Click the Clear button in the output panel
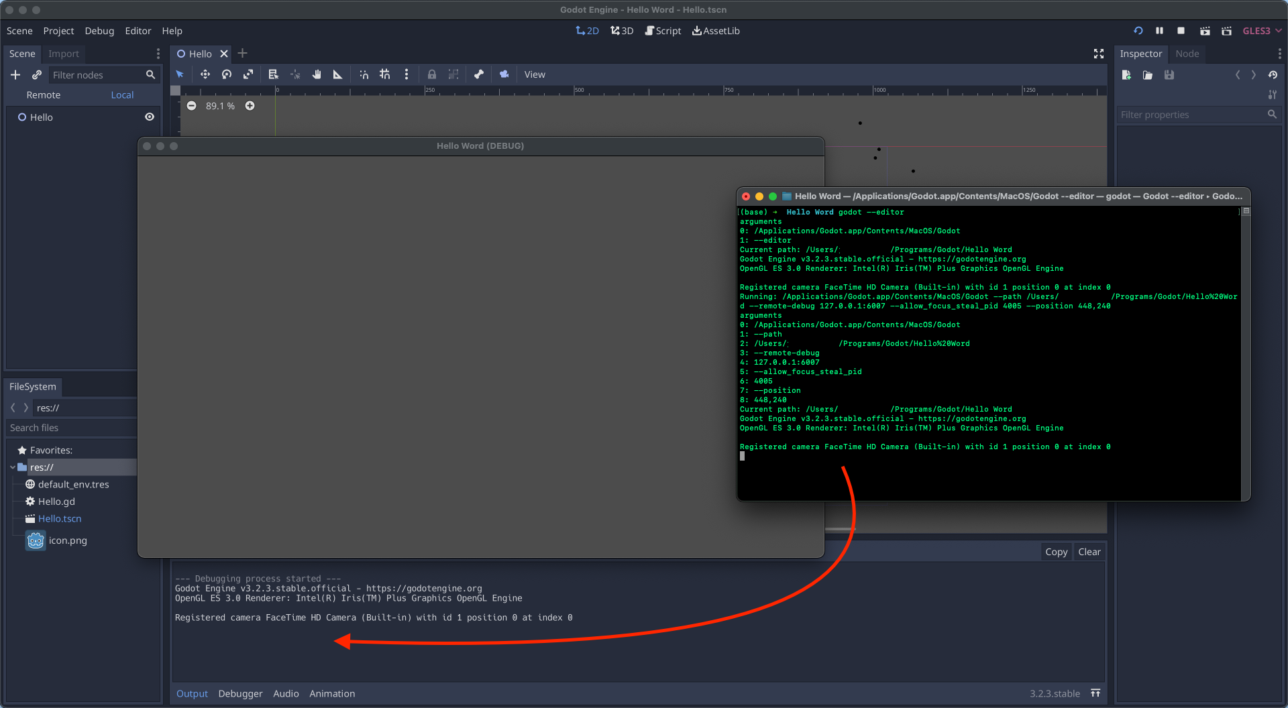Screen dimensions: 1288x708 tap(1089, 551)
